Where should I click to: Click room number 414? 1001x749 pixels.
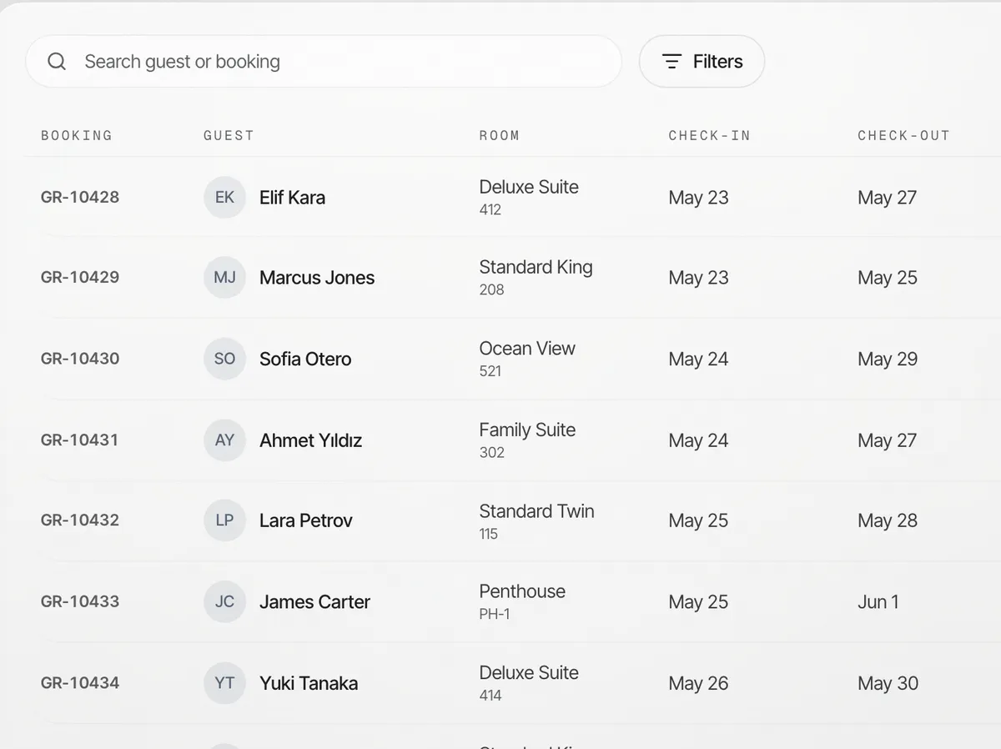(490, 695)
